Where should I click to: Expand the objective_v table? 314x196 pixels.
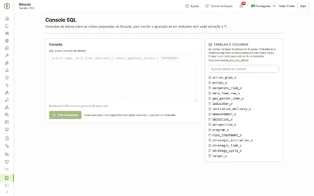tap(220, 120)
